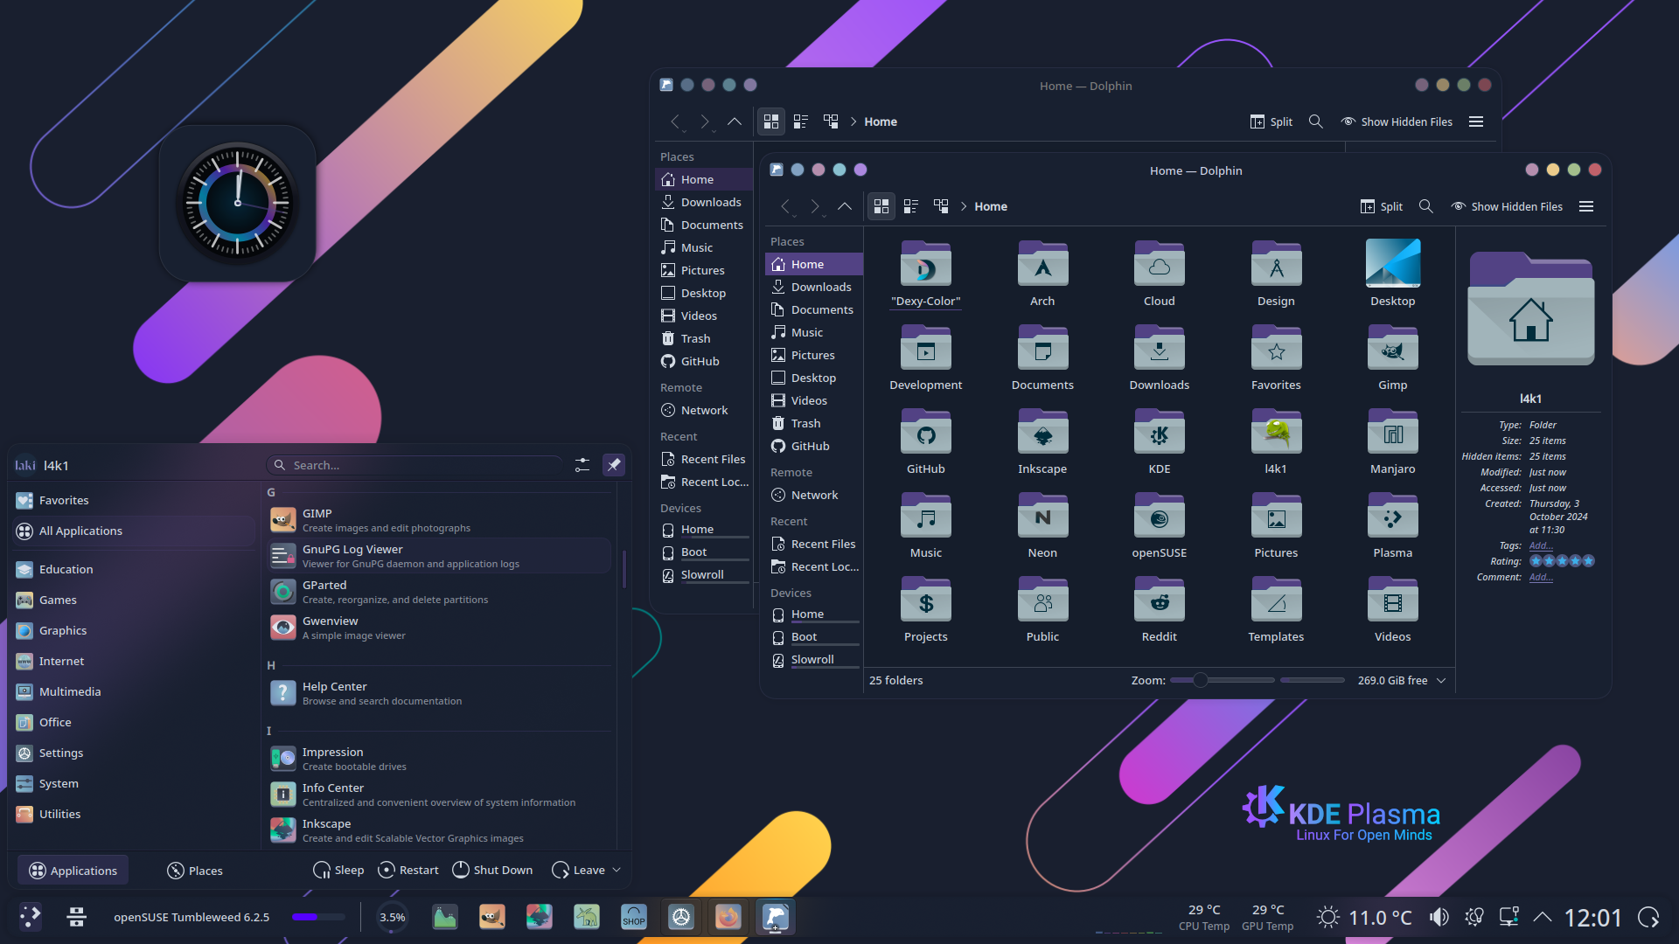Viewport: 1679px width, 944px height.
Task: Open Downloads in front Dolphin Places sidebar
Action: point(813,287)
